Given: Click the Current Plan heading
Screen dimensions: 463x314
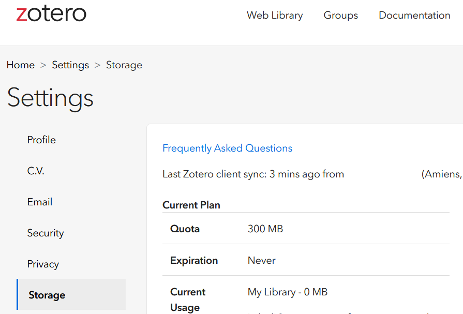Looking at the screenshot, I should [x=191, y=205].
